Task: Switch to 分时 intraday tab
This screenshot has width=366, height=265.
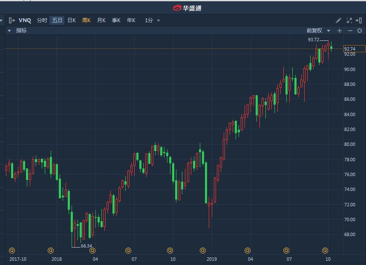Action: [42, 20]
